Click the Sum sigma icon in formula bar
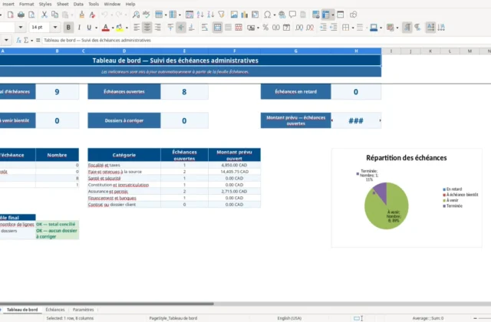Screen dimensions: 491x322 point(26,40)
